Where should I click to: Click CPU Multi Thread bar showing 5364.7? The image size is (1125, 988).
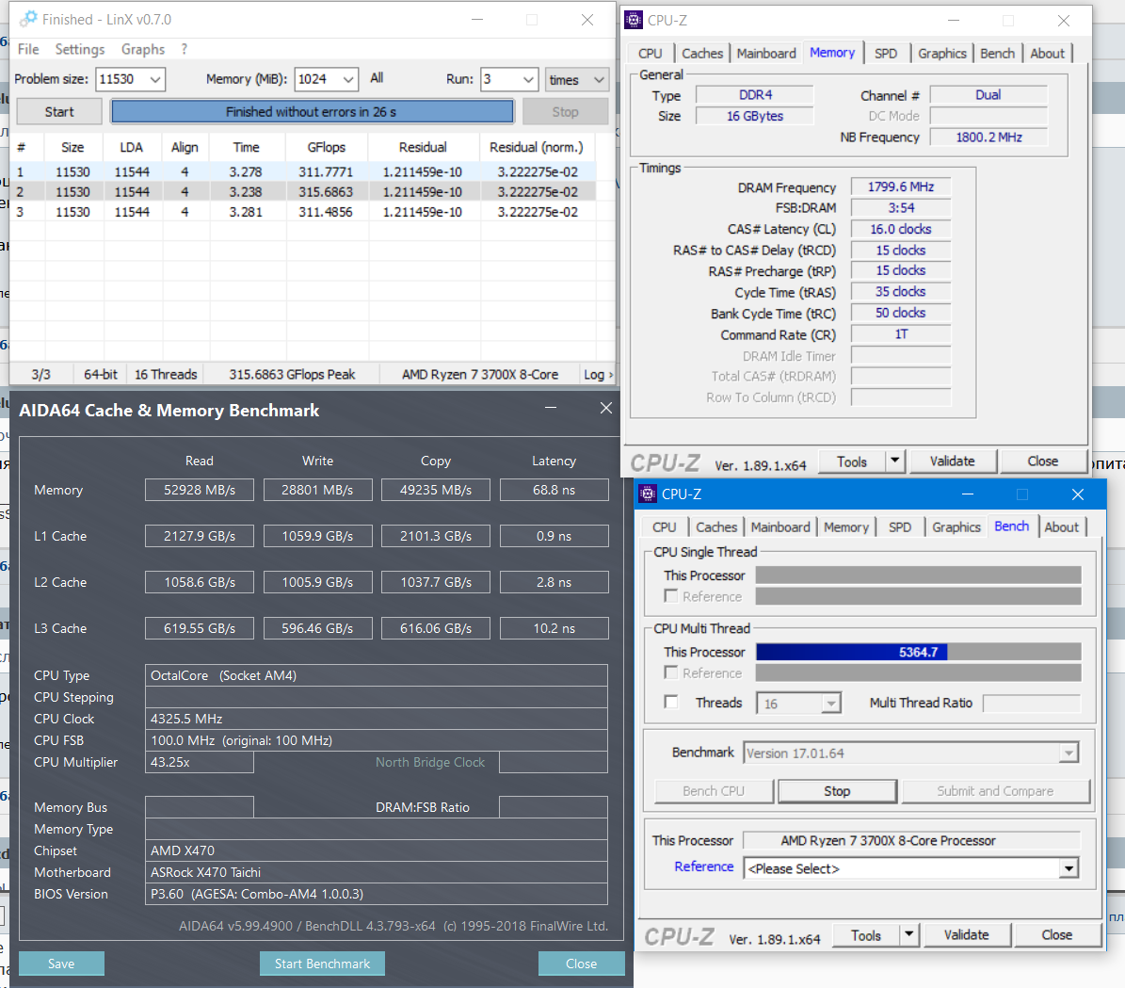(x=919, y=652)
